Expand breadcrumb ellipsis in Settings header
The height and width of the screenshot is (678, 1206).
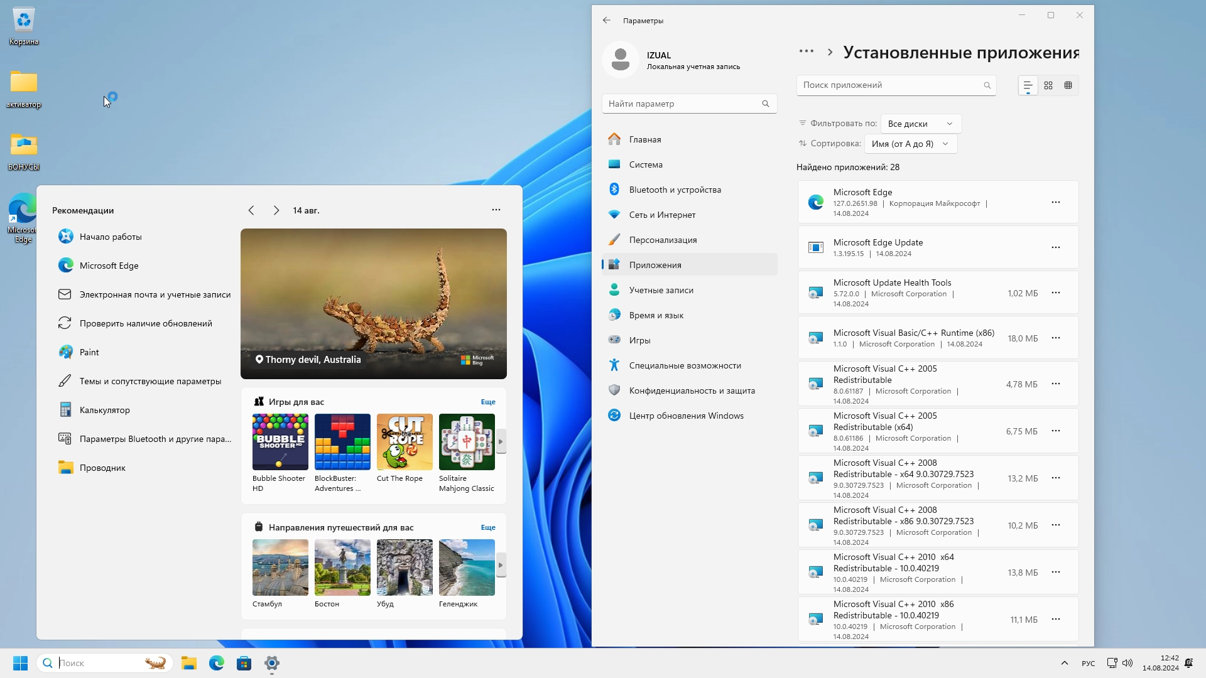click(806, 51)
